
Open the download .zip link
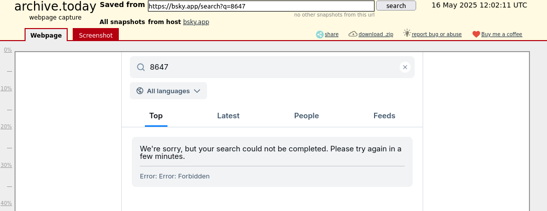376,34
